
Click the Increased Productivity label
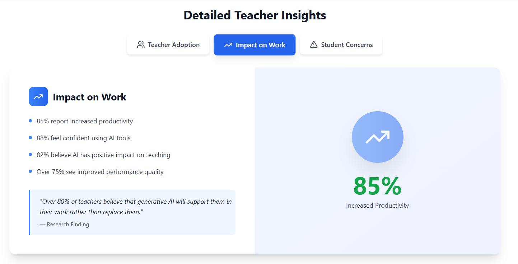click(x=377, y=206)
